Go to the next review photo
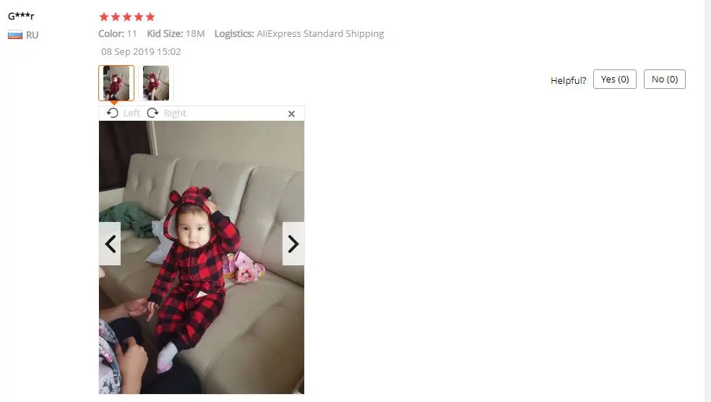 click(x=293, y=244)
